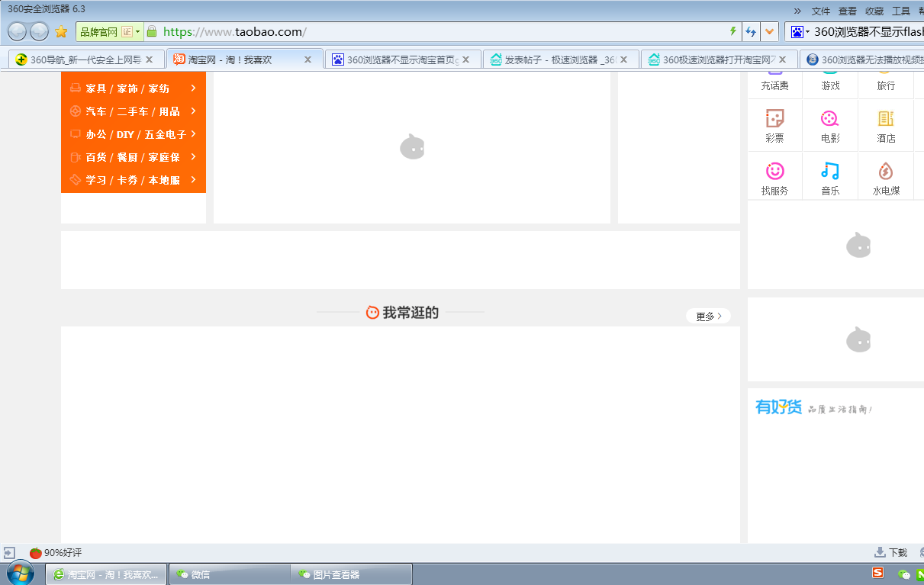Switch to 360浏览器无法播放视频 tab
The width and height of the screenshot is (924, 585).
pos(864,59)
